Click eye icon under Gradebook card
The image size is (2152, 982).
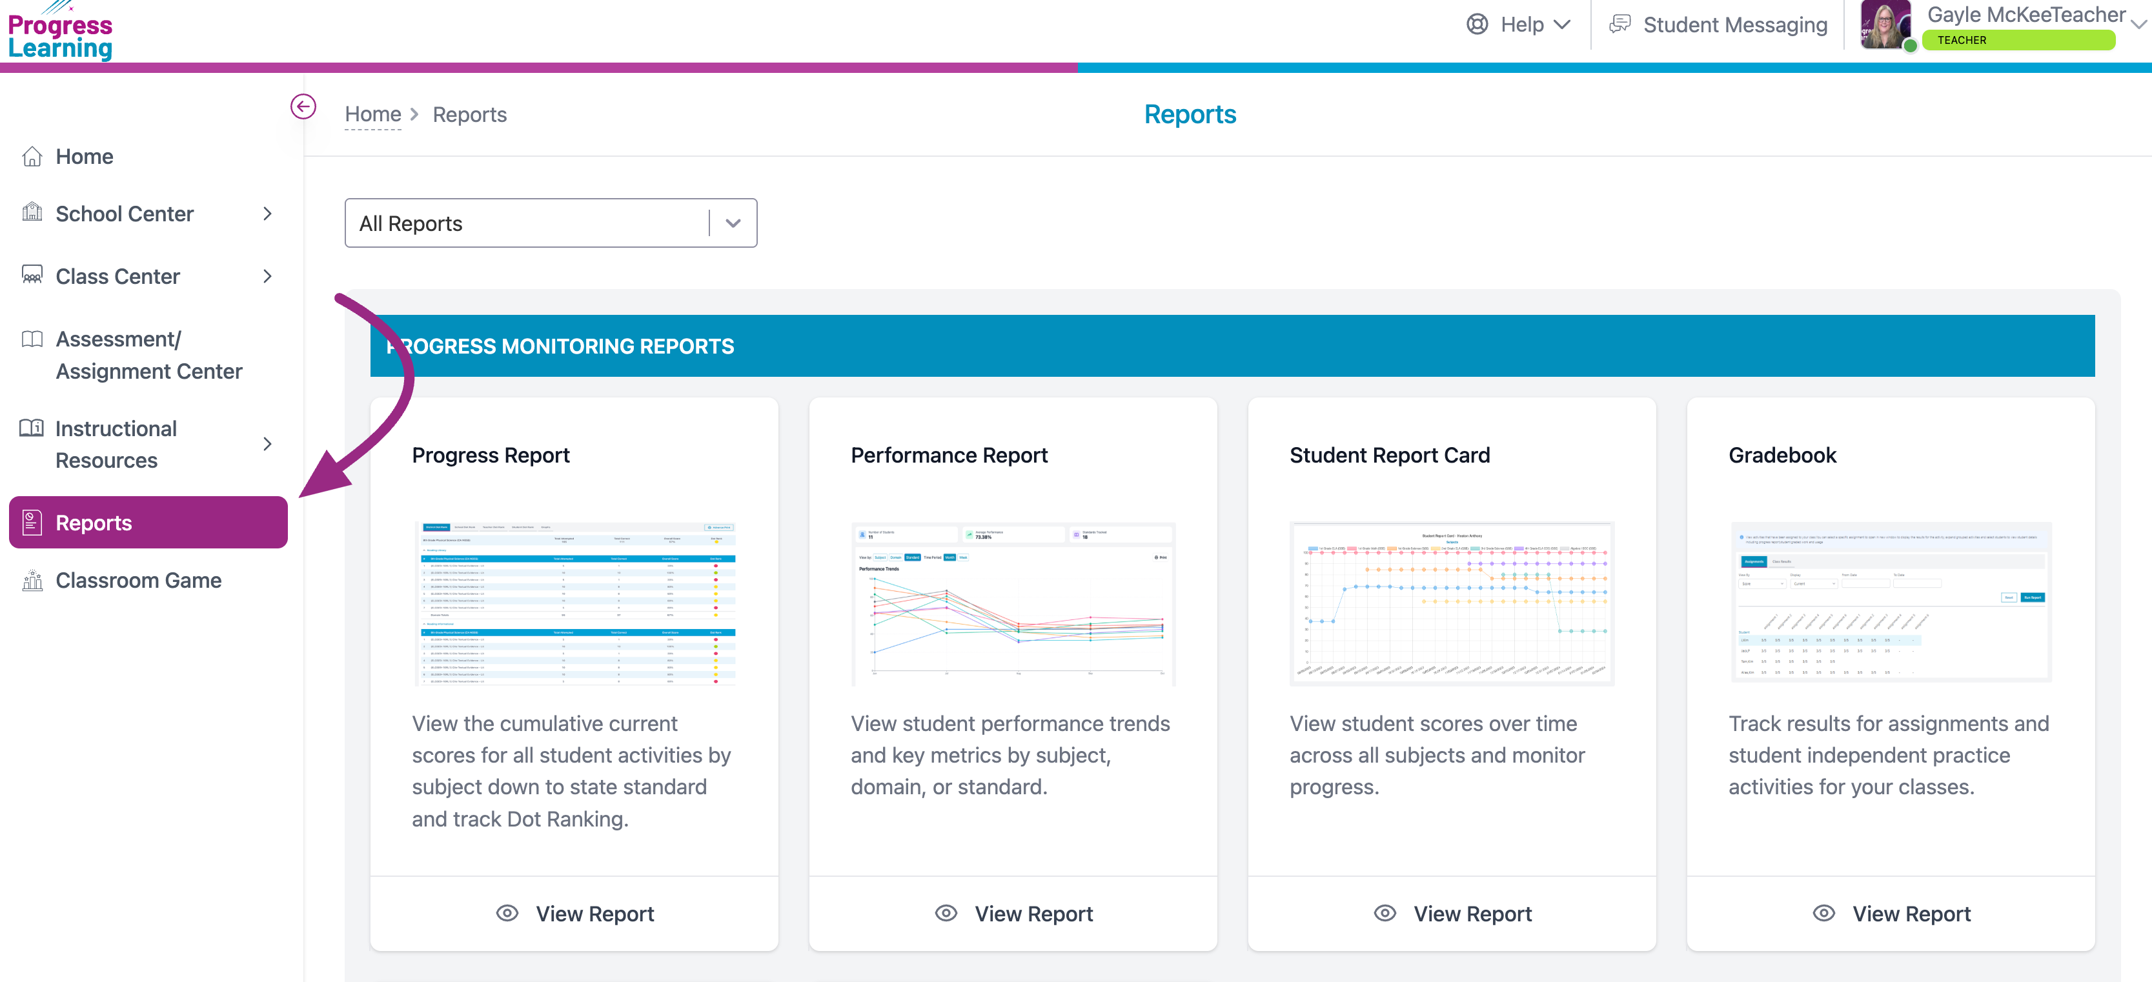[1823, 913]
